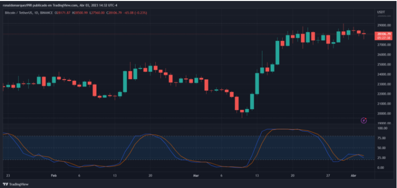Click the 23000.00 price axis label
The height and width of the screenshot is (188, 397).
tap(383, 84)
